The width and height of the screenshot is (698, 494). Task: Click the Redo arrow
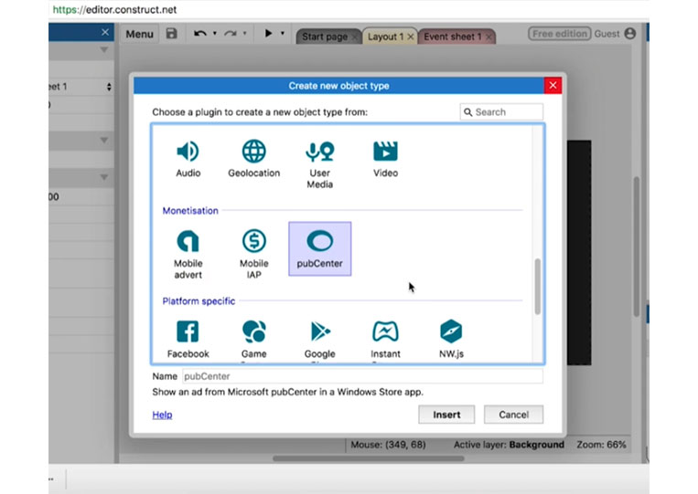coord(231,33)
